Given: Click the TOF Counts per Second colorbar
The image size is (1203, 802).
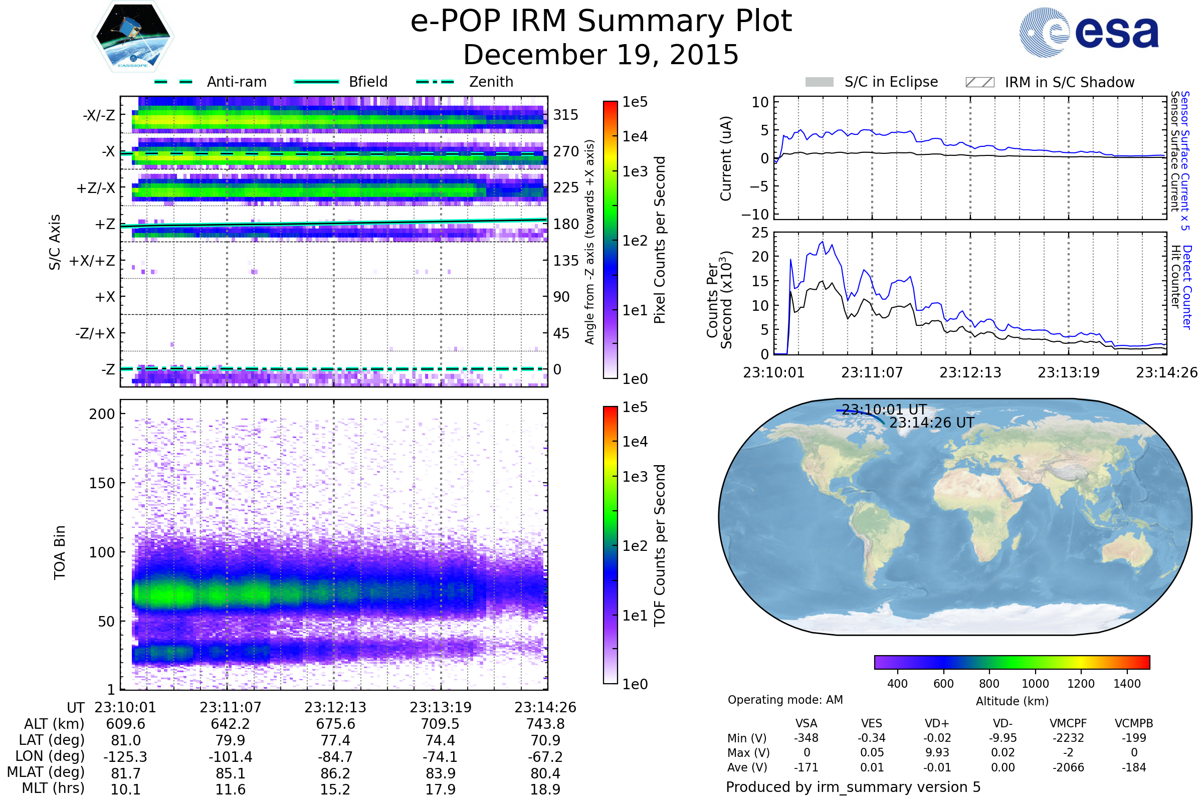Looking at the screenshot, I should pos(610,545).
